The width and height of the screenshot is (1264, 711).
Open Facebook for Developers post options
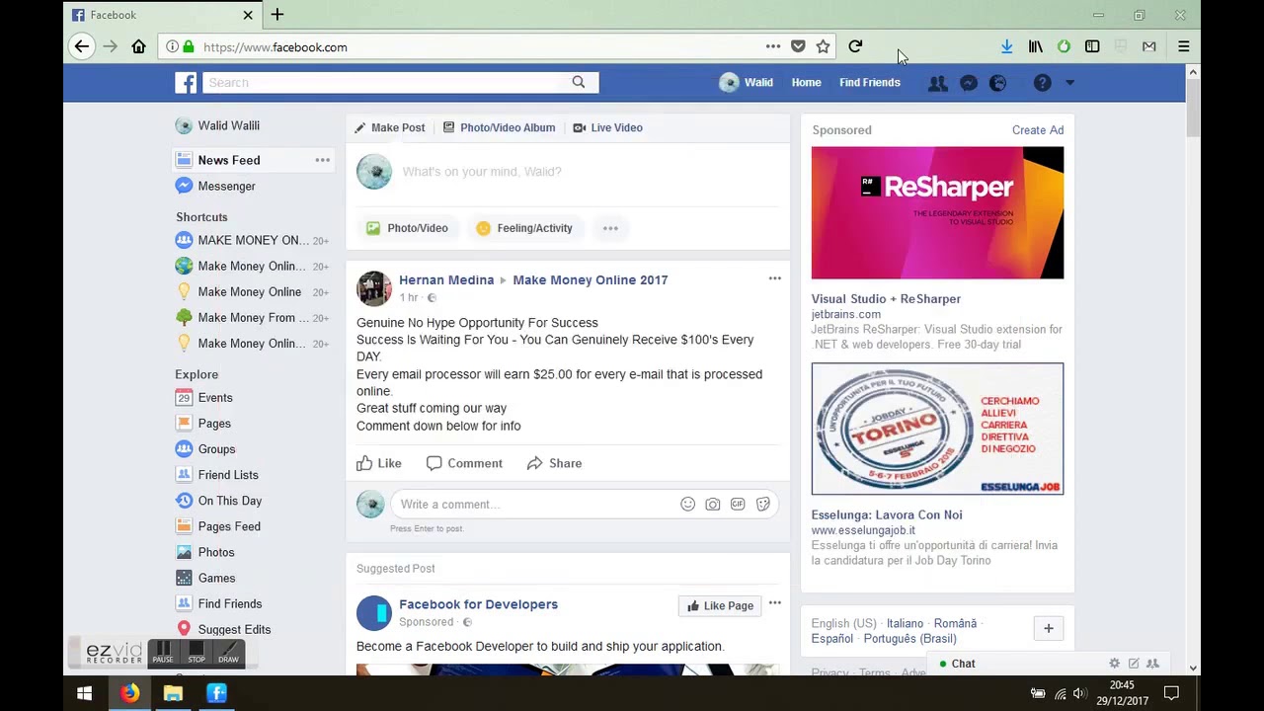click(x=774, y=603)
